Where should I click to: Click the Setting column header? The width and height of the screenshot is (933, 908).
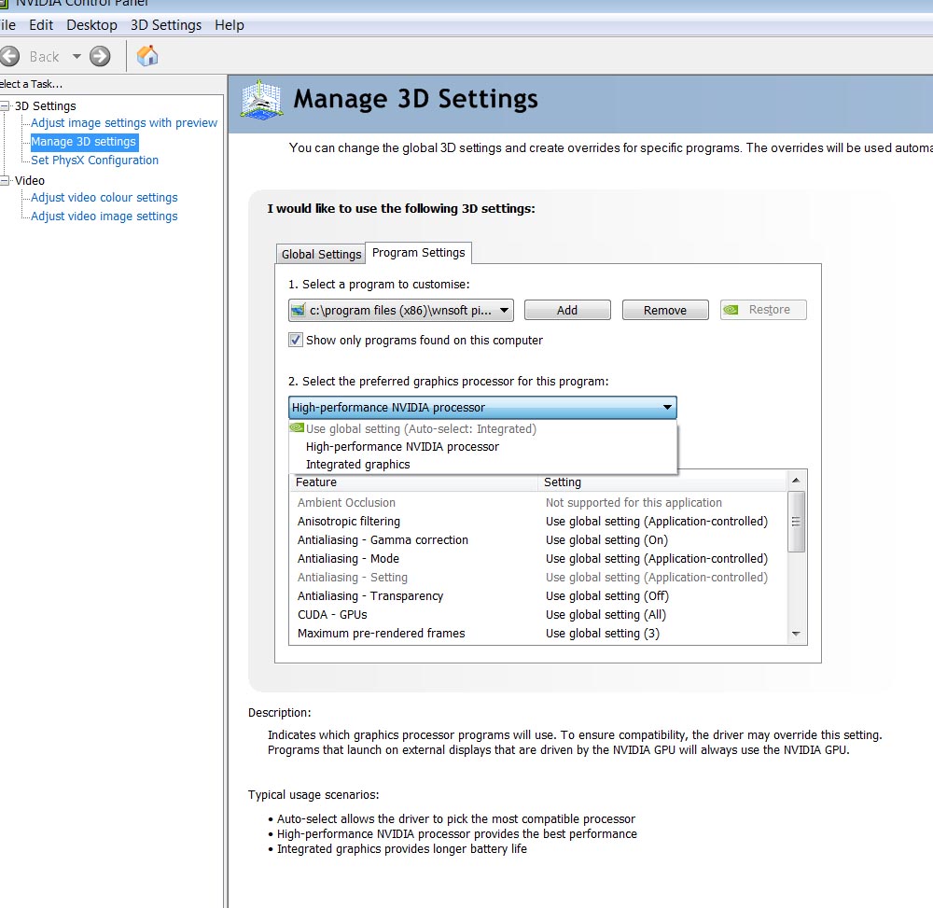[662, 482]
